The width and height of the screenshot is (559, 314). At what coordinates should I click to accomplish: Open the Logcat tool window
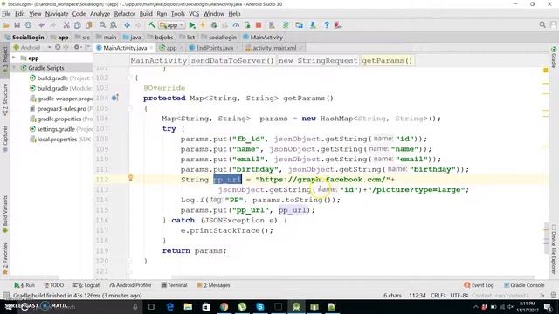tap(86, 285)
